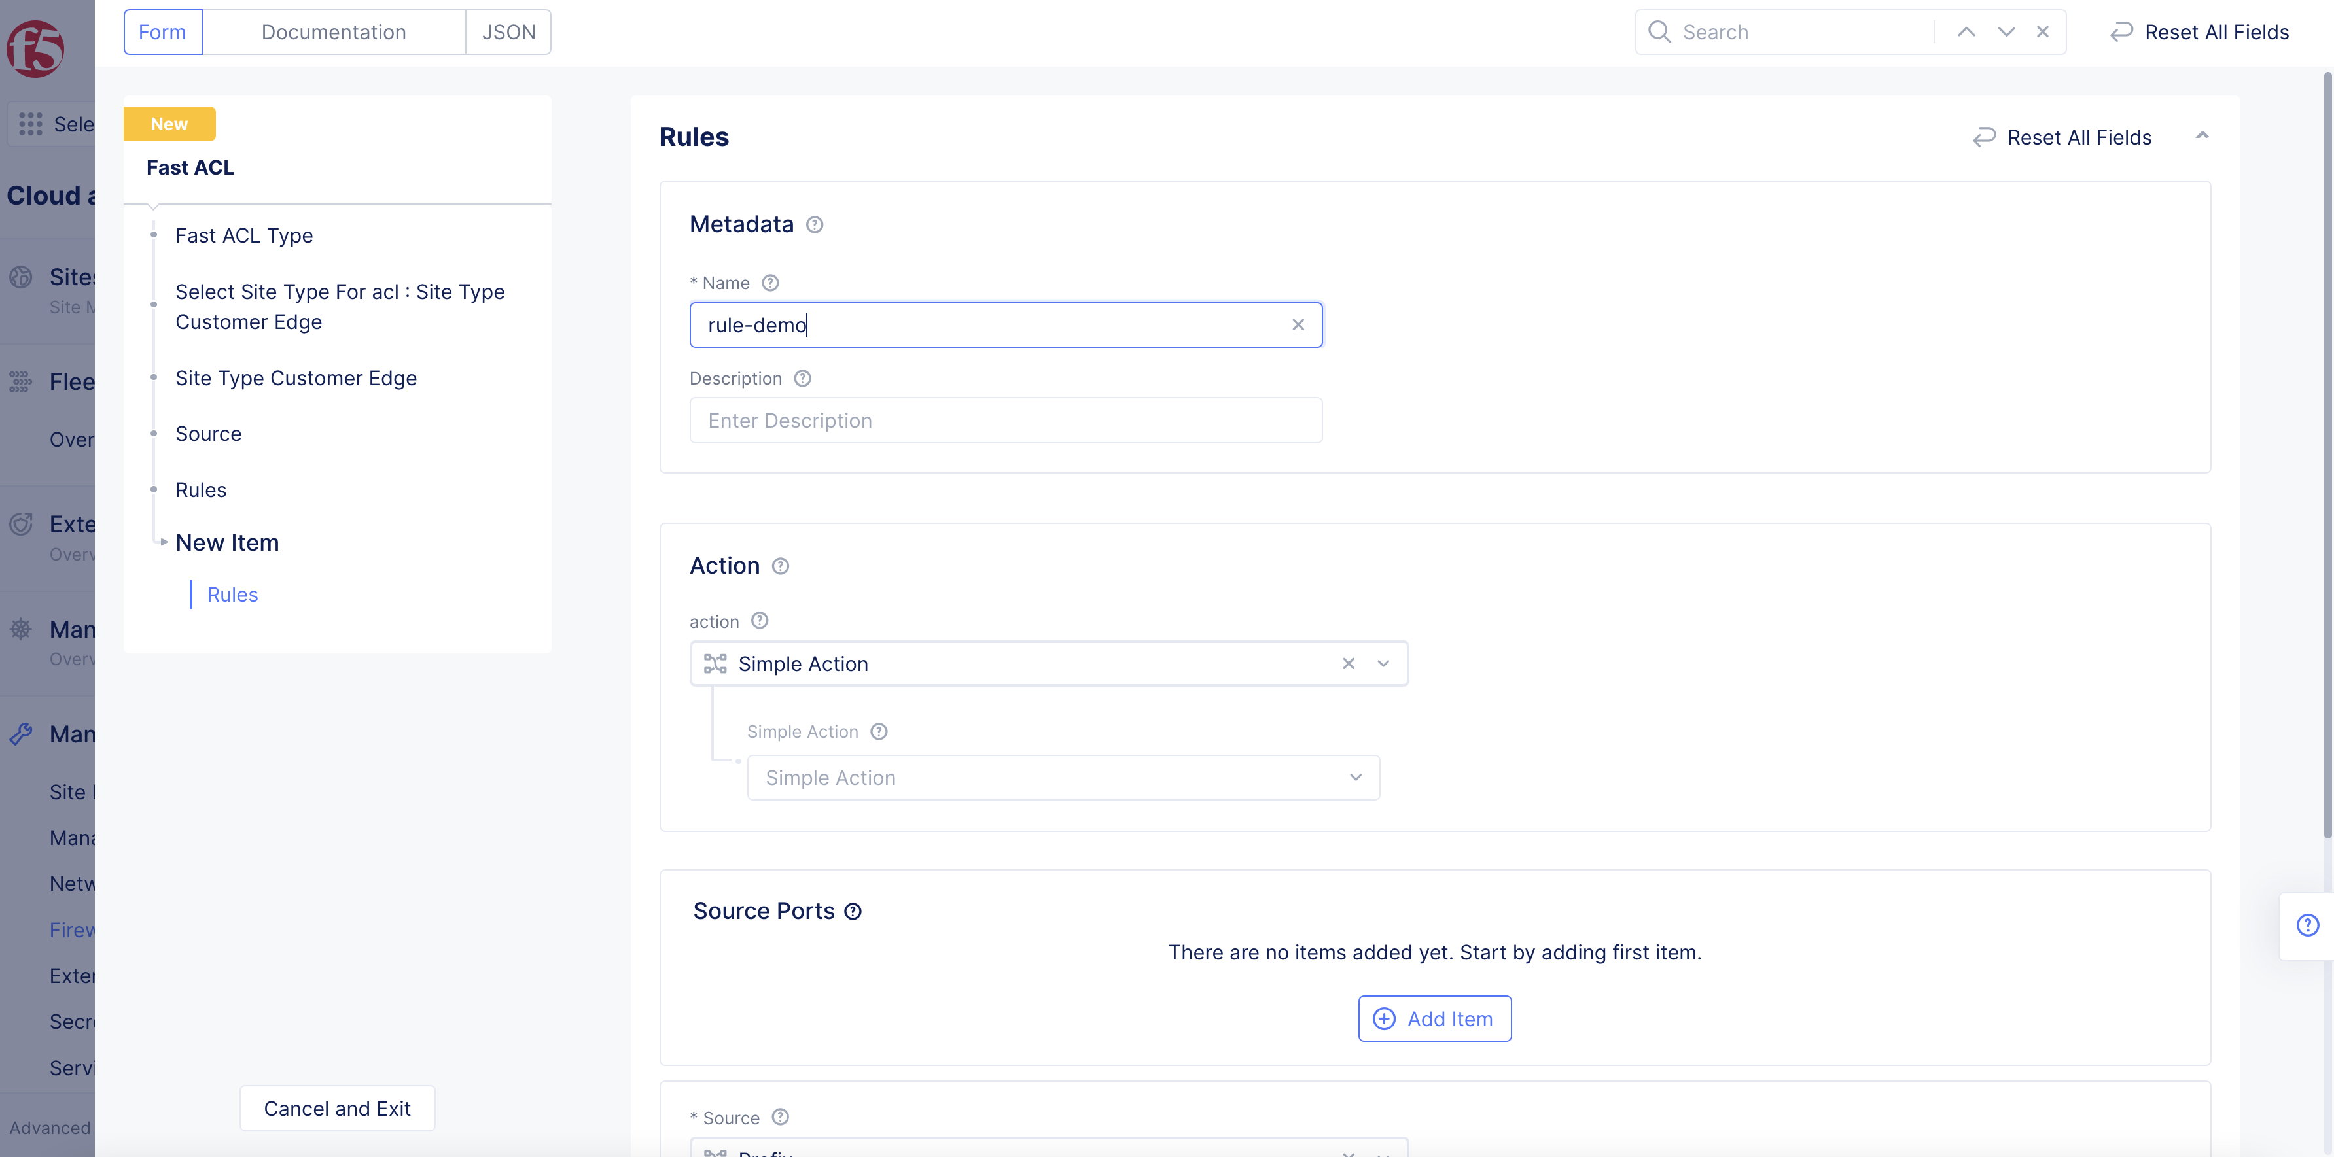The image size is (2334, 1157).
Task: Expand the action type dropdown
Action: (x=1383, y=664)
